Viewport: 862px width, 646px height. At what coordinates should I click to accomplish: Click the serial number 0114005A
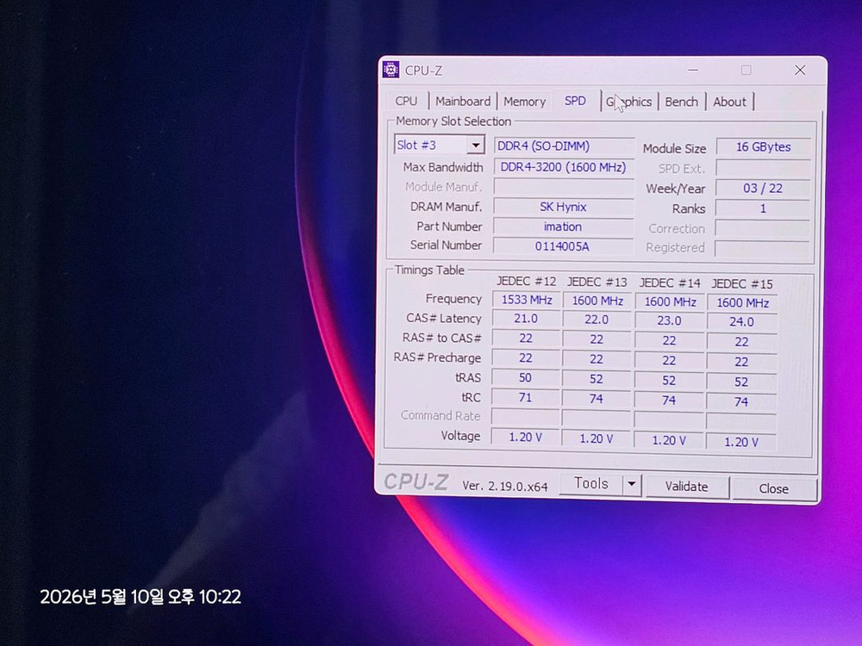(x=564, y=246)
